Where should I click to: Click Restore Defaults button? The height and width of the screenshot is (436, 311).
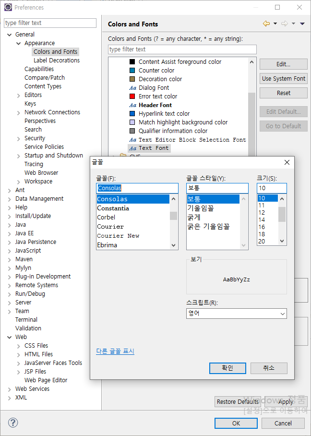[238, 402]
